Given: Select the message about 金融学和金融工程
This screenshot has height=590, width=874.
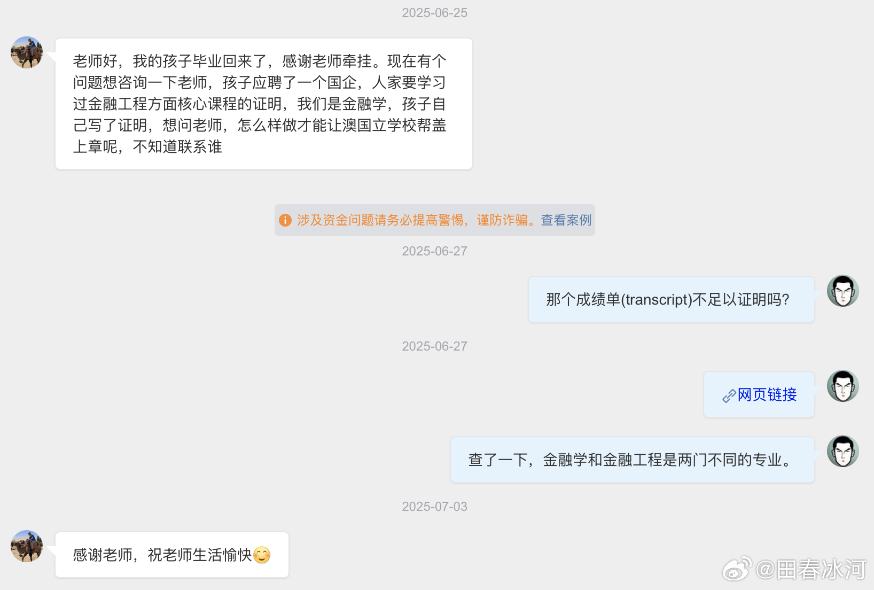Looking at the screenshot, I should (633, 460).
